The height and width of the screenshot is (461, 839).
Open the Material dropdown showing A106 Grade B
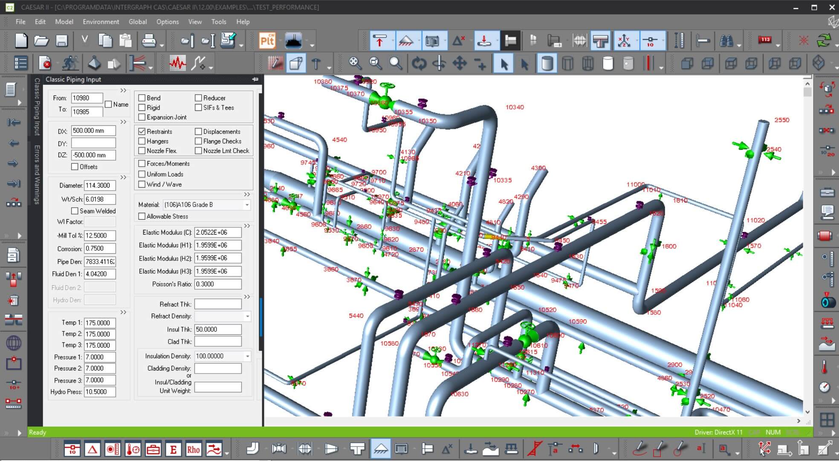pyautogui.click(x=247, y=205)
